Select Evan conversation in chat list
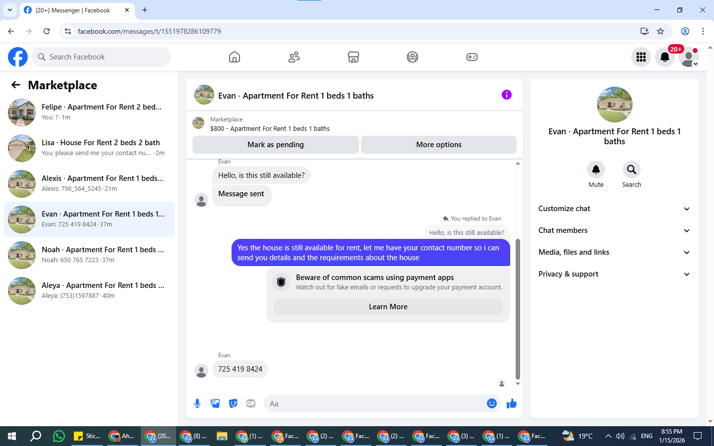Viewport: 714px width, 446px height. (x=89, y=220)
